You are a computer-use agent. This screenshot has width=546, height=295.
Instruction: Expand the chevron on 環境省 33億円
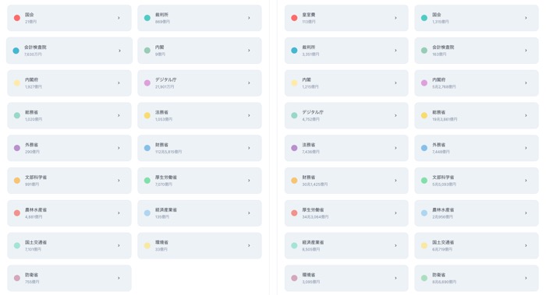(249, 246)
